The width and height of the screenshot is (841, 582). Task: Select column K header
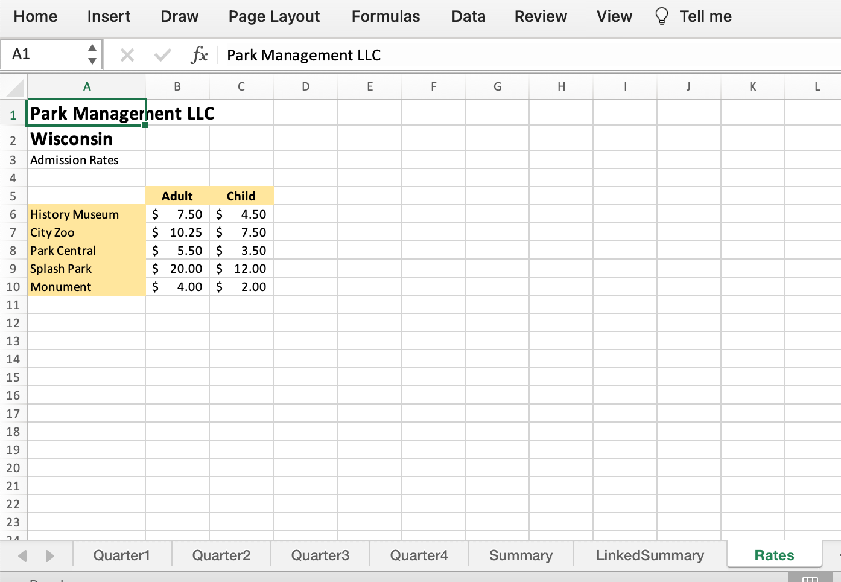[x=753, y=86]
